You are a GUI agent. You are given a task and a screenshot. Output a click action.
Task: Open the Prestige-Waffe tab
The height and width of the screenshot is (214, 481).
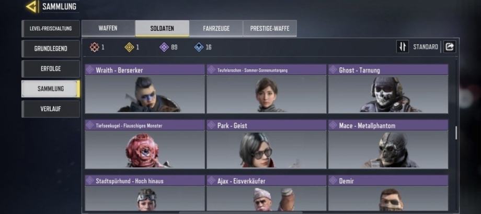pyautogui.click(x=270, y=29)
